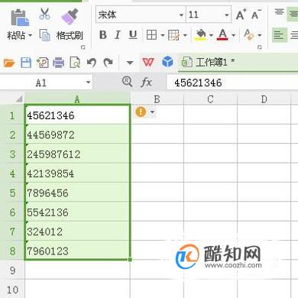
Task: Expand the font name dropdown
Action: pyautogui.click(x=181, y=15)
